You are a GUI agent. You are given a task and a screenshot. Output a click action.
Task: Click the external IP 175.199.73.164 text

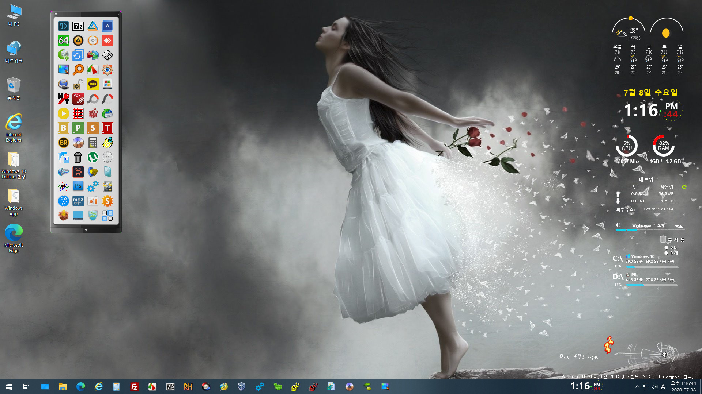click(658, 209)
